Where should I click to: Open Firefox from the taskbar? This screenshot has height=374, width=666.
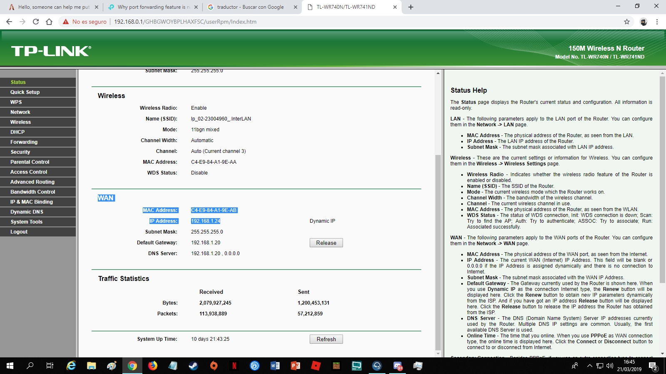pyautogui.click(x=153, y=366)
